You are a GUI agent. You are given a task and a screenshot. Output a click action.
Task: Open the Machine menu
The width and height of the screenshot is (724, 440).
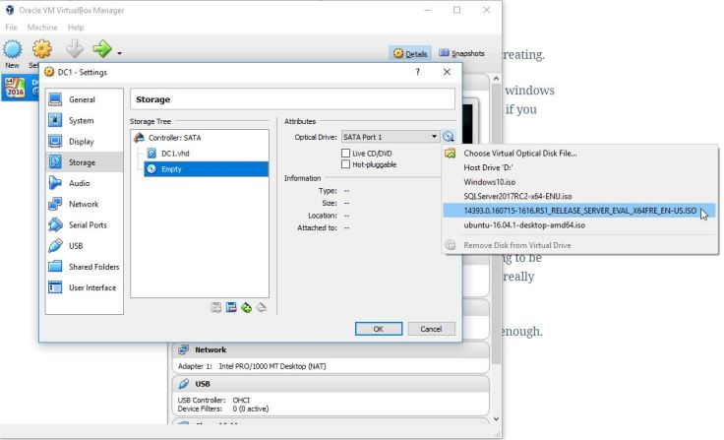(x=42, y=28)
